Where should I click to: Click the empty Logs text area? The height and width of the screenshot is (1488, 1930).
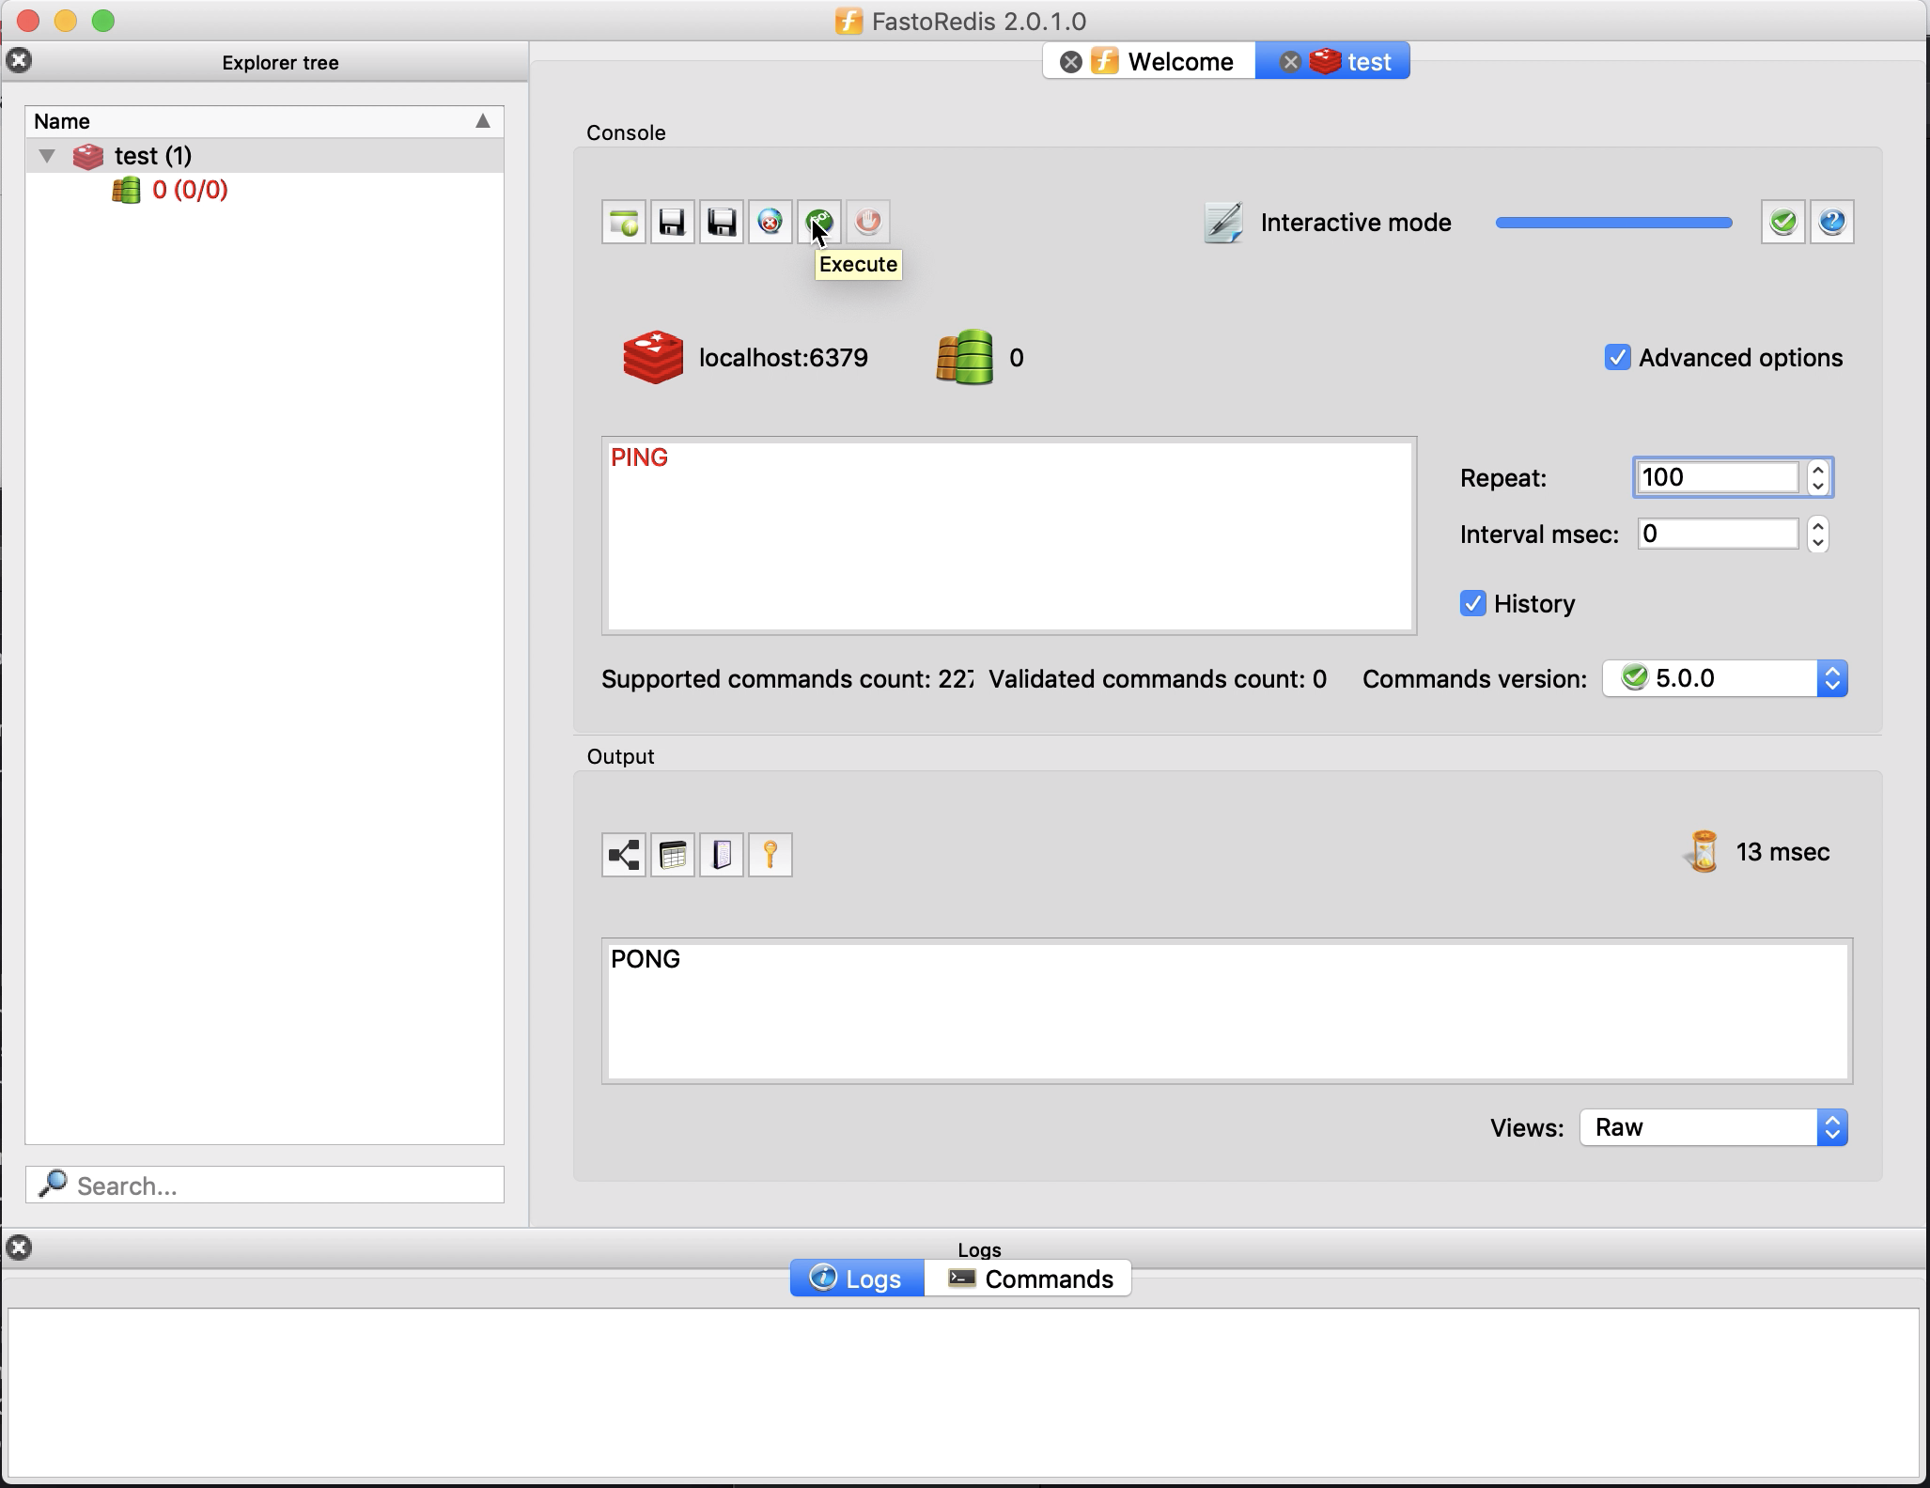pyautogui.click(x=964, y=1392)
